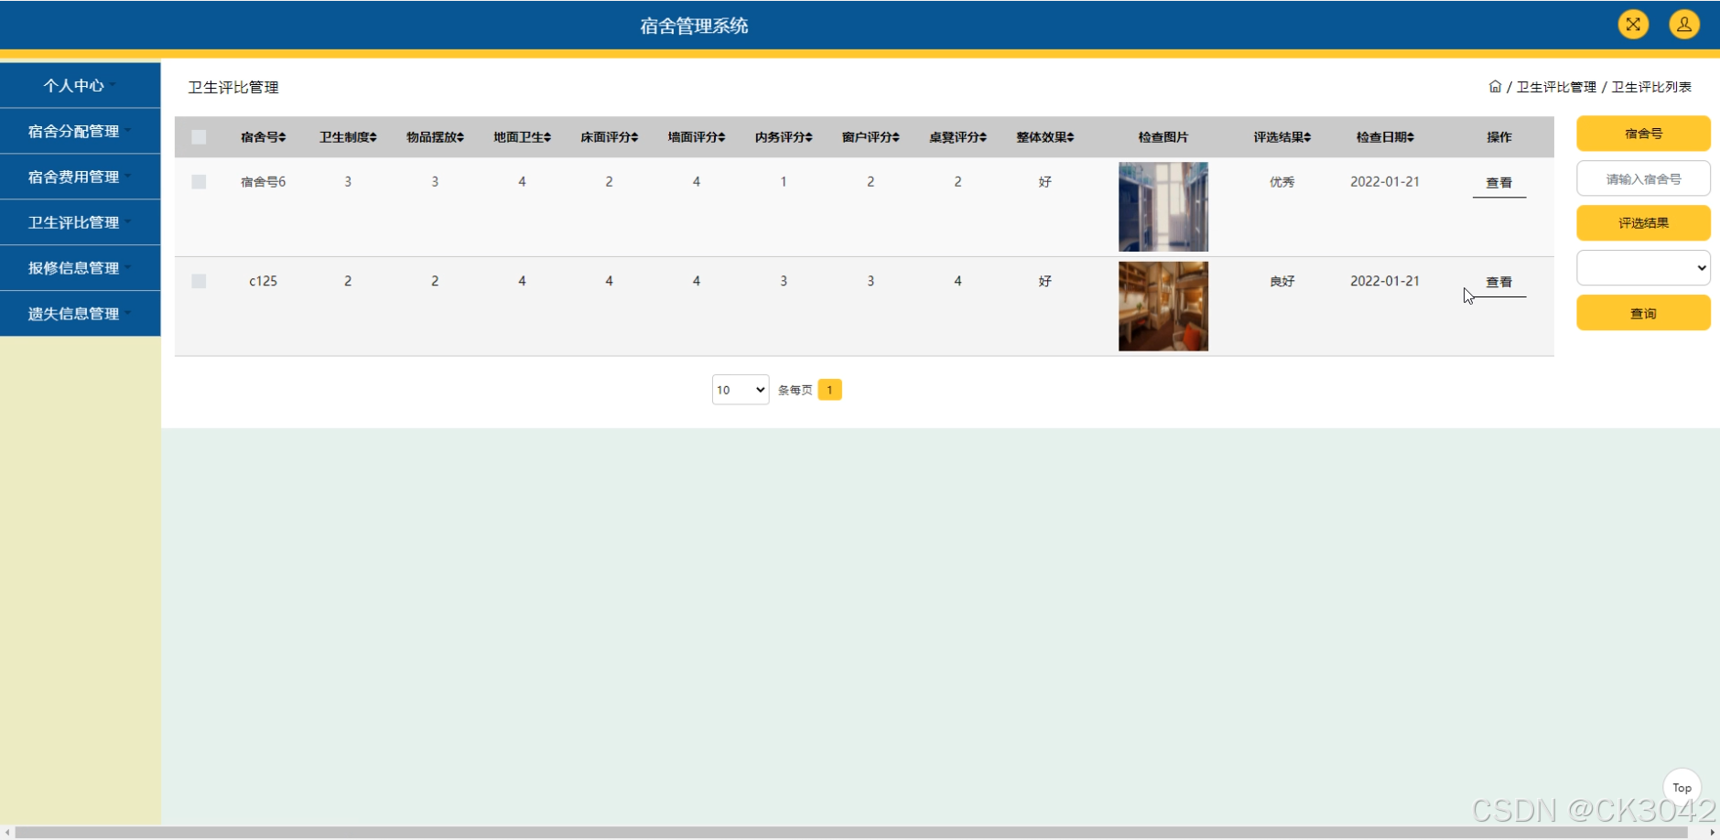Expand 遗失信息管理 sidebar menu
This screenshot has height=840, width=1720.
click(81, 314)
